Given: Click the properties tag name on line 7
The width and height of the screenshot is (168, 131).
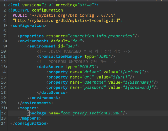Looking at the screenshot, I should [32, 36].
